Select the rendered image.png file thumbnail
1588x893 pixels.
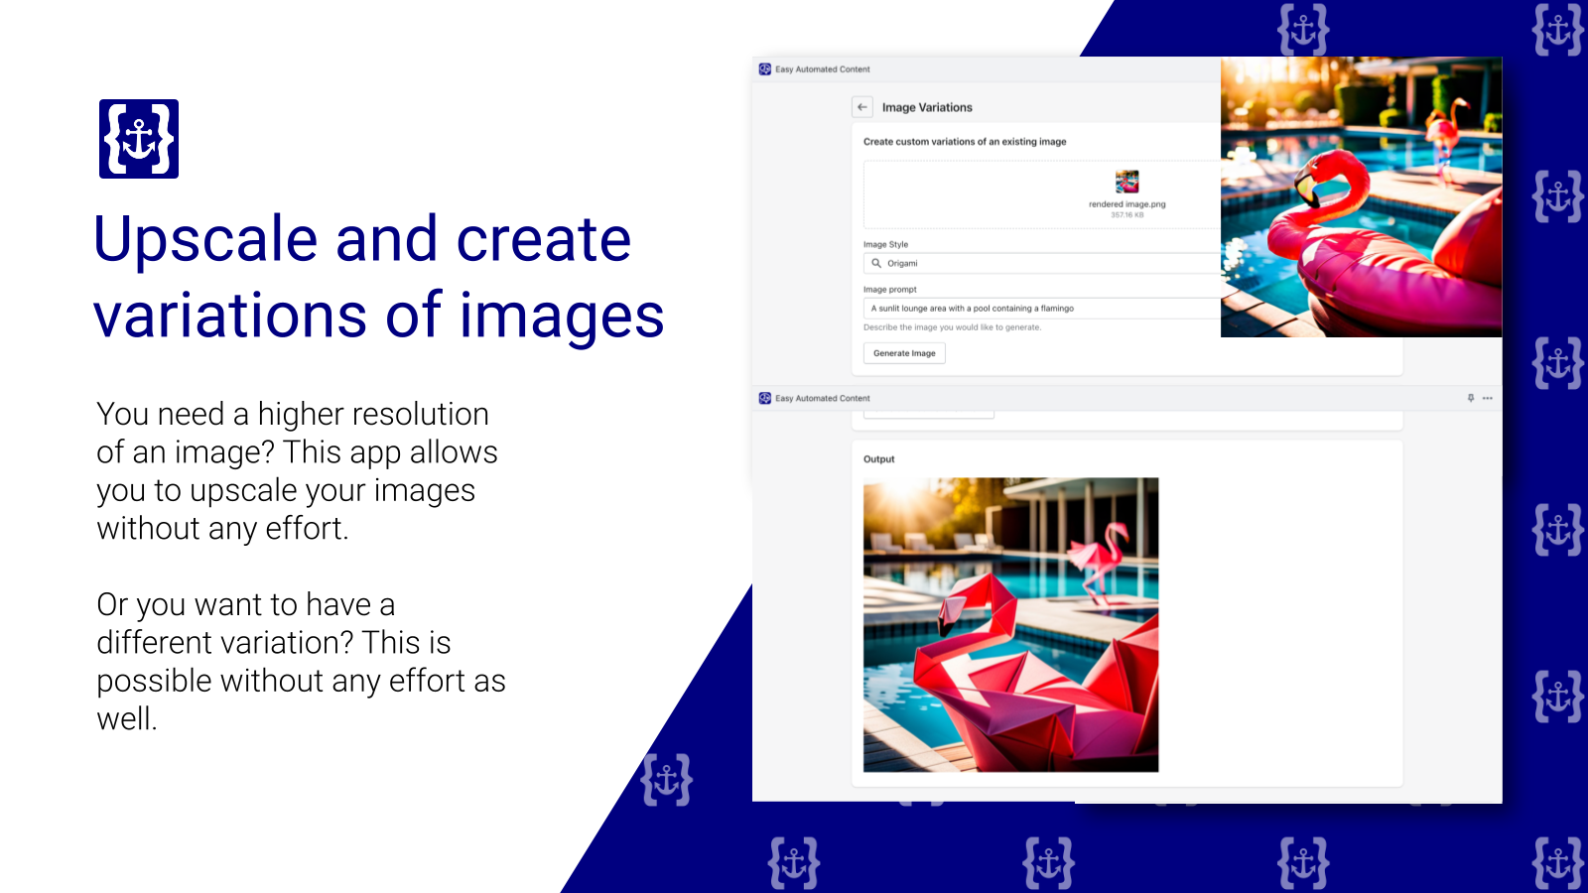pyautogui.click(x=1126, y=182)
